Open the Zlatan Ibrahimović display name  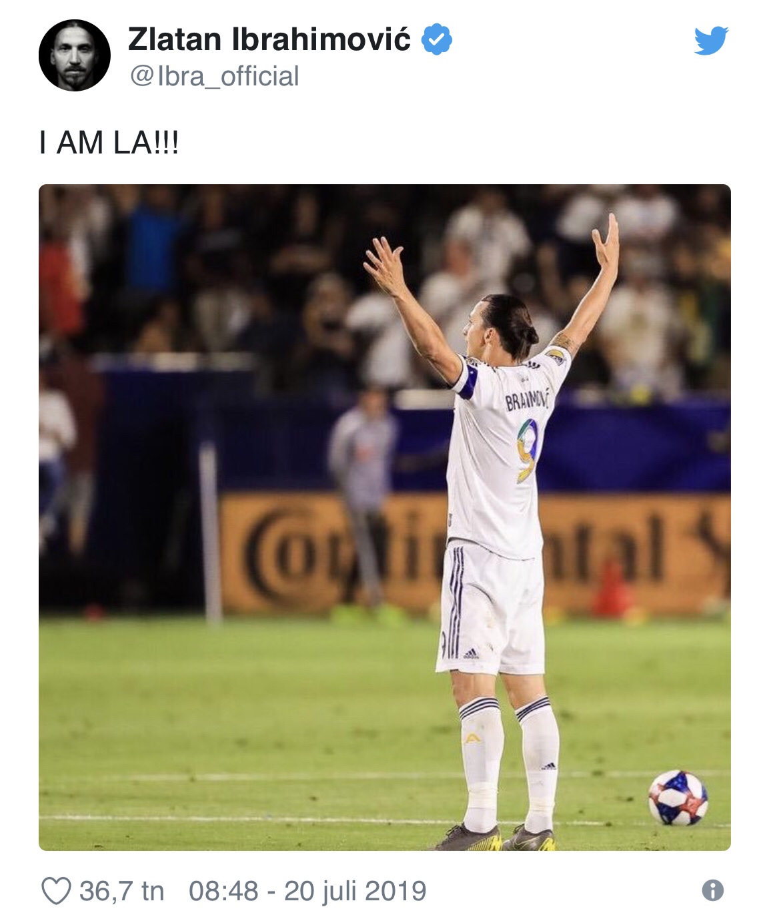coord(269,39)
